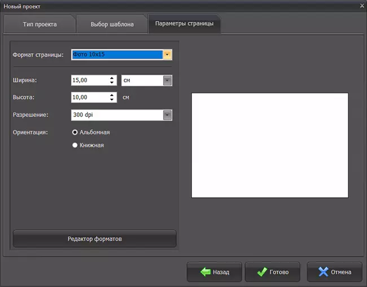Image resolution: width=367 pixels, height=287 pixels.
Task: Open the Выбор шаблона tab
Action: coord(112,24)
